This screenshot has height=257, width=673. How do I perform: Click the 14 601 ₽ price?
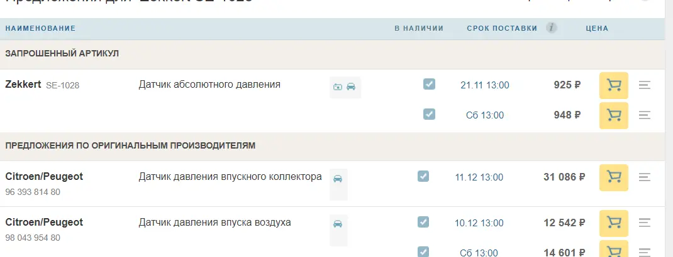click(564, 253)
